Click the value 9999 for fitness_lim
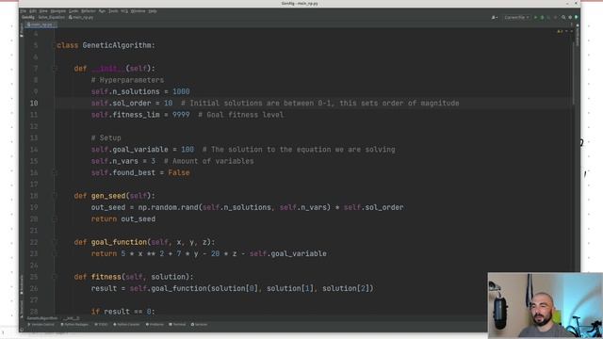603x339 pixels. [181, 115]
